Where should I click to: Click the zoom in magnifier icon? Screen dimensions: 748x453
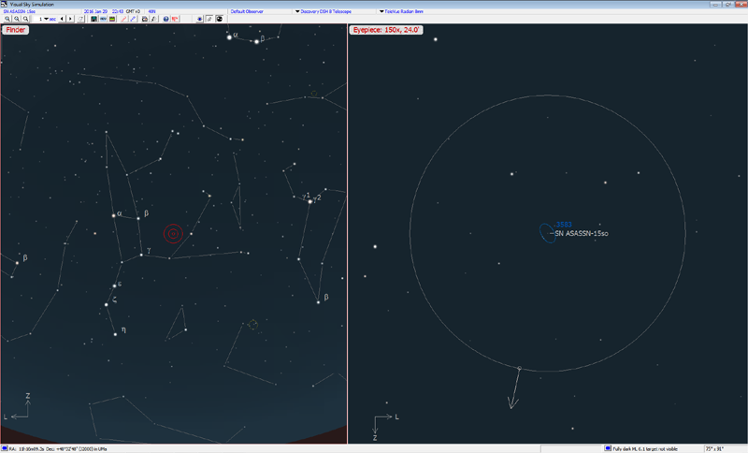7,19
